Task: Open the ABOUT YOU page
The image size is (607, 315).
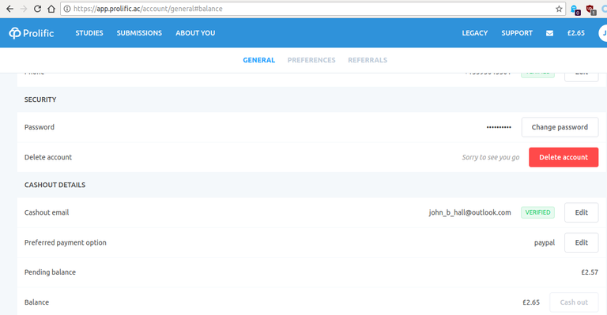Action: tap(195, 33)
